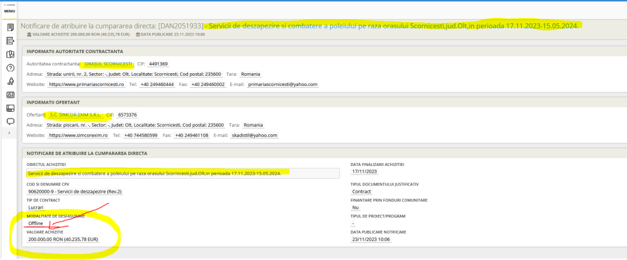Click the simcorexim.ro website address
The image size is (627, 260).
click(78, 135)
